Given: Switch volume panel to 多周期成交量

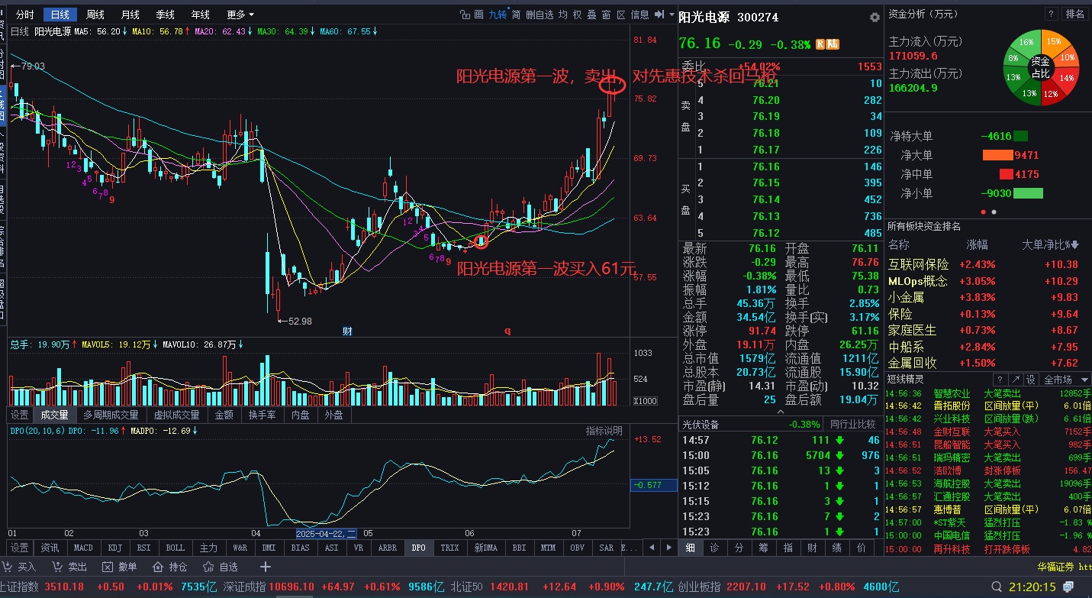Looking at the screenshot, I should (111, 415).
